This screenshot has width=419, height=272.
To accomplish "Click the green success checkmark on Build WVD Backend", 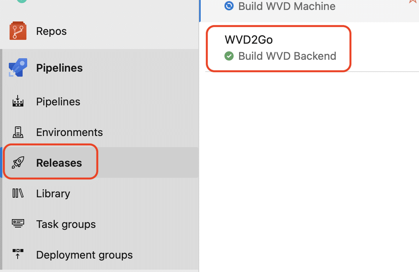I will (229, 56).
